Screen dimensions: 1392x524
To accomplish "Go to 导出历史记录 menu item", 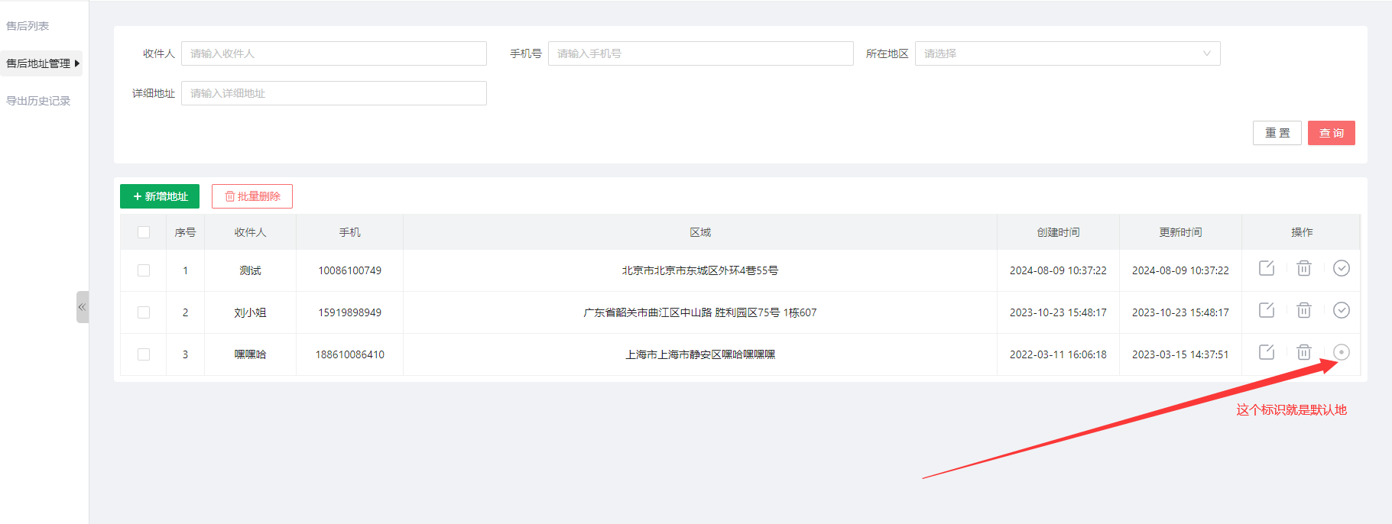I will 38,101.
